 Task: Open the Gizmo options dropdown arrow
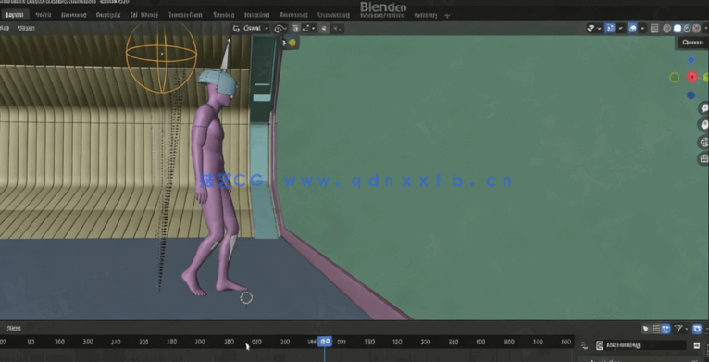pyautogui.click(x=621, y=29)
